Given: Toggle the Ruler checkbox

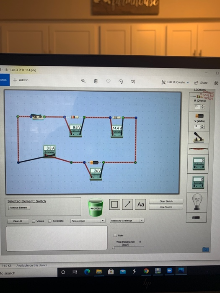Looking at the screenshot, I should [x=115, y=235].
